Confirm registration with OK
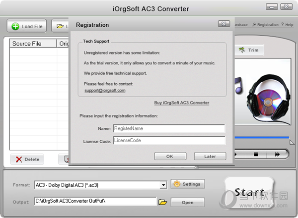 (170, 156)
